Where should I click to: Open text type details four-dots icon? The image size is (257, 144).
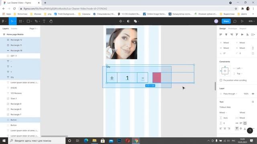(253, 102)
